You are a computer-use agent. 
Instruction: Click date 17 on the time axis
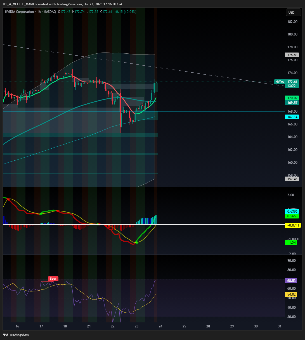point(41,326)
